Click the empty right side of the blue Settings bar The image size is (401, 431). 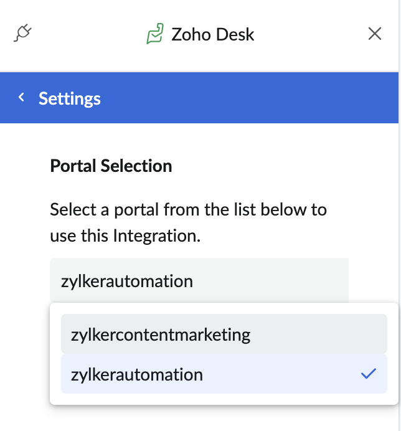[x=280, y=98]
